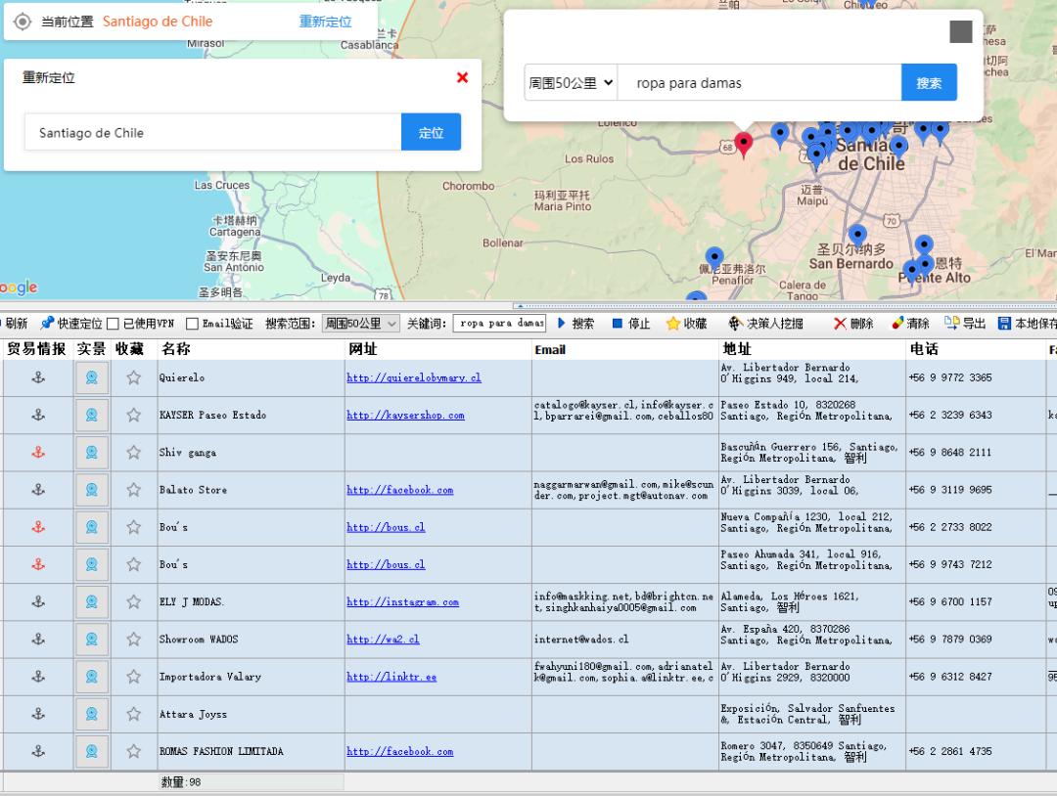Open the map radius 50km dropdown

coord(571,83)
